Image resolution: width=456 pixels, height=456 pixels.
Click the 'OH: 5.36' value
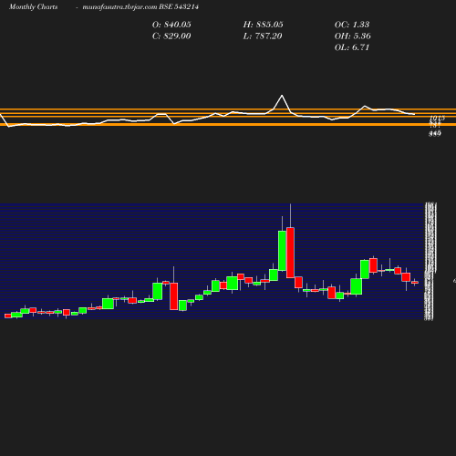click(353, 36)
